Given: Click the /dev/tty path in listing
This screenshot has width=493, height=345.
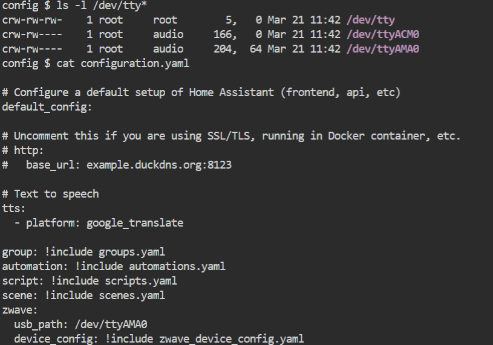Looking at the screenshot, I should (x=370, y=20).
